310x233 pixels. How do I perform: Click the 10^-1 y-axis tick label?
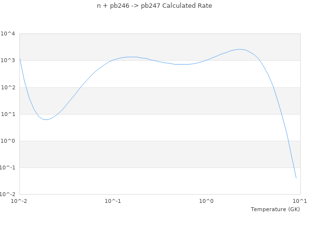[x=8, y=167]
